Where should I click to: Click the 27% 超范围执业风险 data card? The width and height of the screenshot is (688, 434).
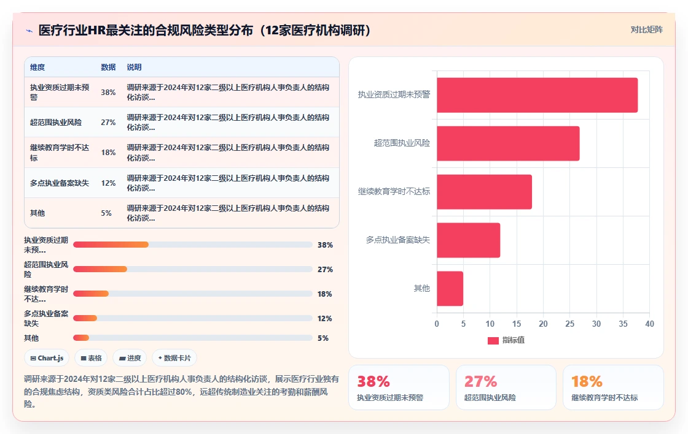point(506,387)
